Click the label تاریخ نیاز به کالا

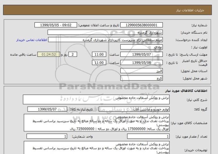point(81,109)
